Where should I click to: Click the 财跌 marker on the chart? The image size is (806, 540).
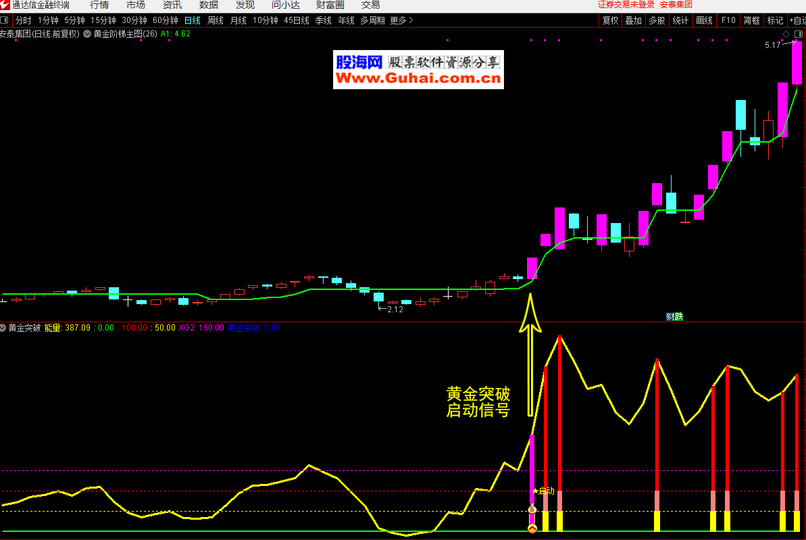[x=674, y=316]
